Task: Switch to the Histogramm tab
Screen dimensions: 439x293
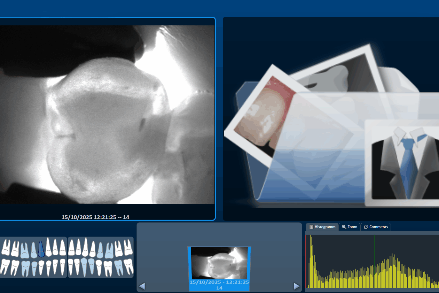Action: pyautogui.click(x=322, y=227)
